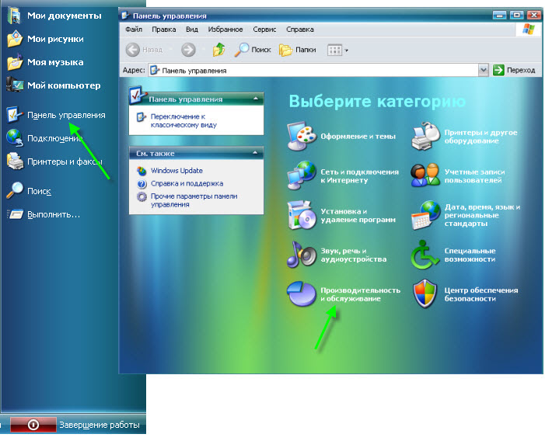This screenshot has height=448, width=545.
Task: Click the Windows Update link text
Action: click(176, 171)
